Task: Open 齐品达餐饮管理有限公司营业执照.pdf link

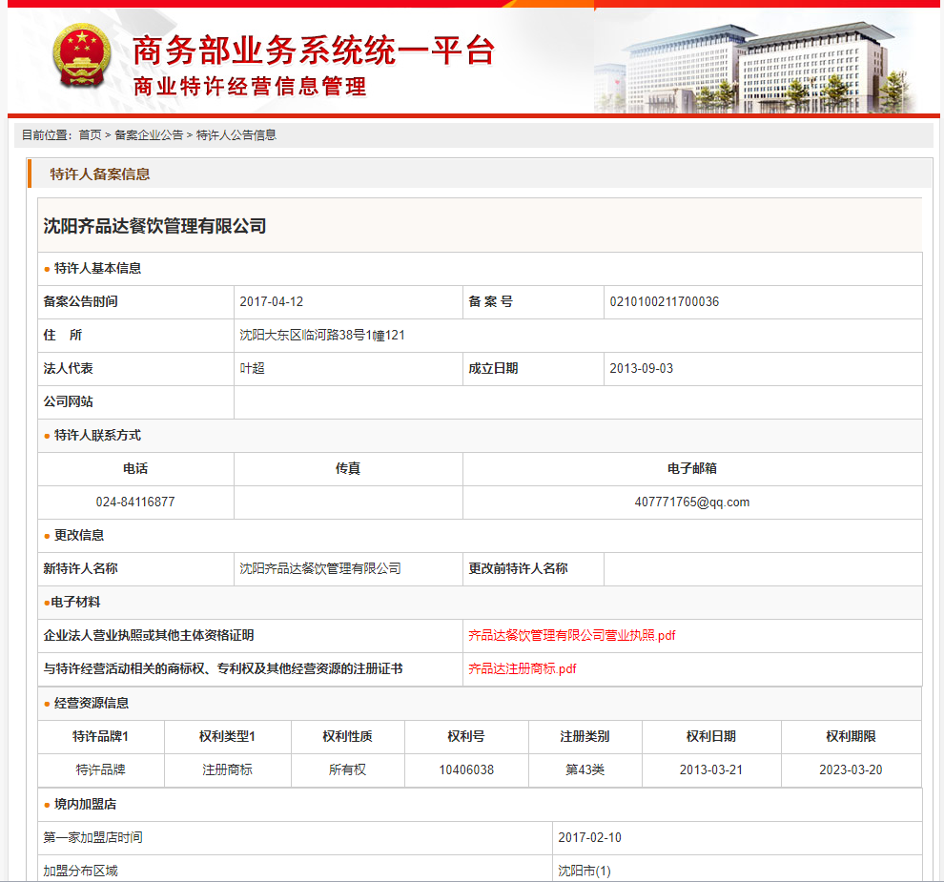Action: (571, 635)
